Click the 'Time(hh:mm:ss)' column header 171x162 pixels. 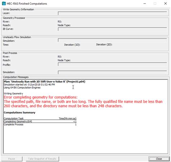click(67, 119)
